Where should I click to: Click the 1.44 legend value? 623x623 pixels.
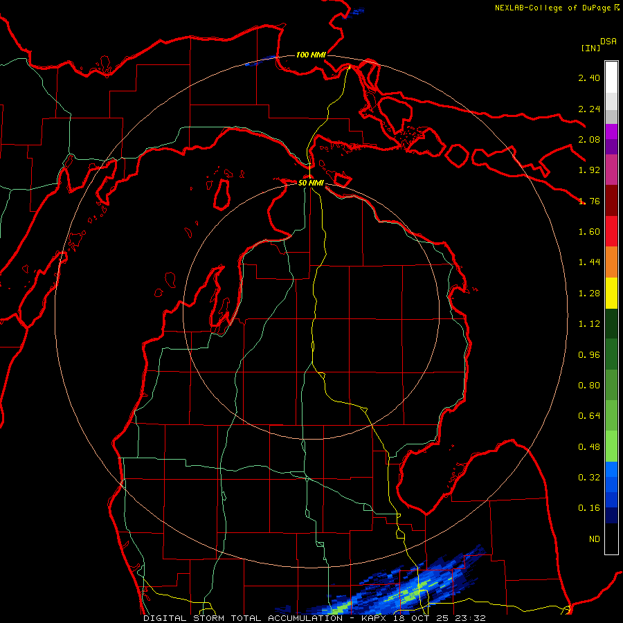coord(589,262)
